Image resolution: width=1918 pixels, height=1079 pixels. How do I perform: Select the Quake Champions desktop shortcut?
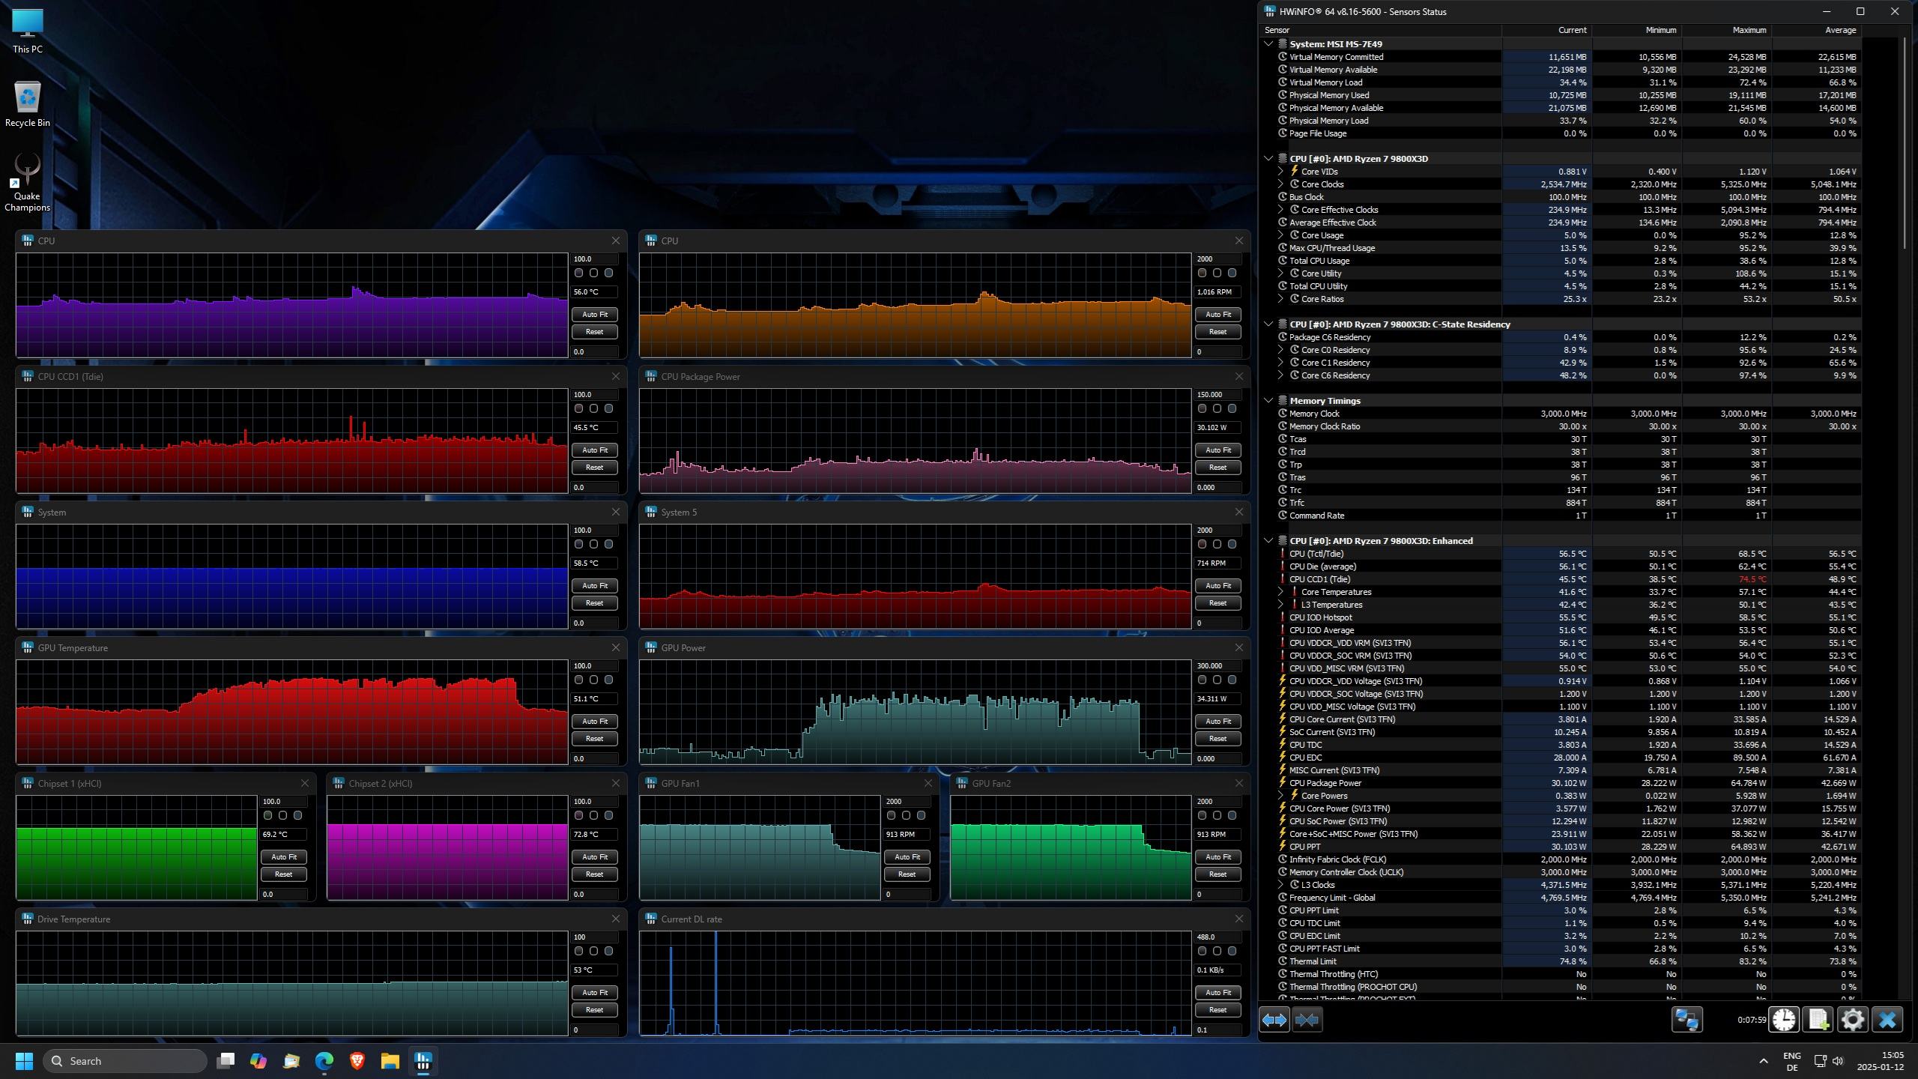tap(28, 184)
